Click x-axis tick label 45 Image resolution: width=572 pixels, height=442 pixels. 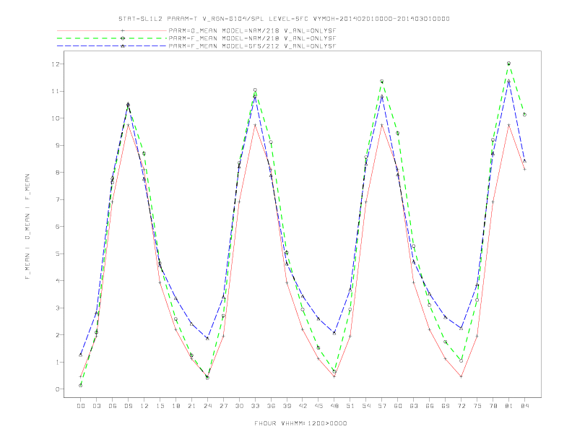coord(318,406)
